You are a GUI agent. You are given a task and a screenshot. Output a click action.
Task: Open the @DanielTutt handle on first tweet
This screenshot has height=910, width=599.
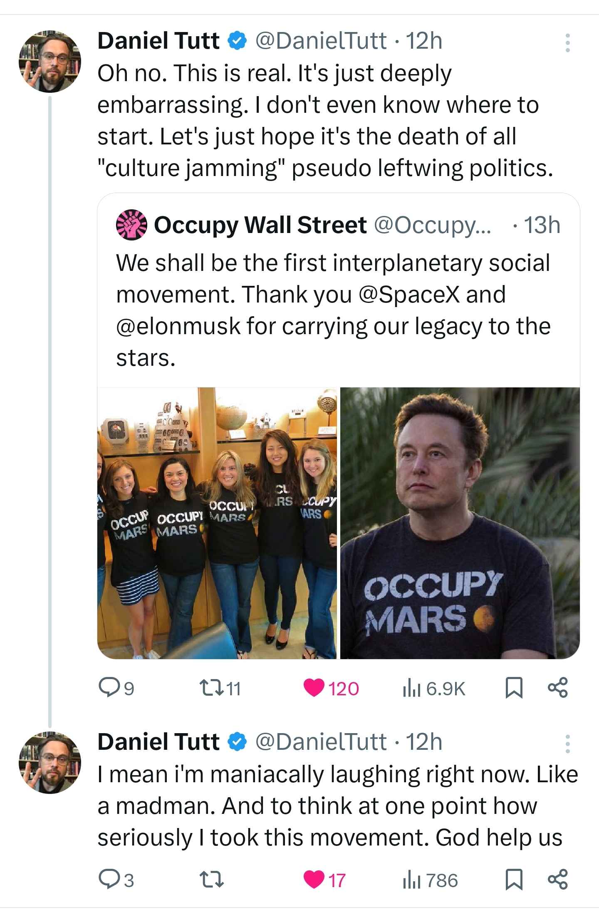pyautogui.click(x=321, y=41)
